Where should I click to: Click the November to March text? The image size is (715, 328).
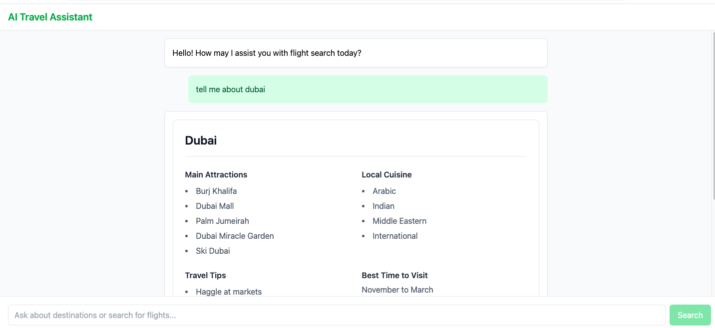click(x=397, y=290)
